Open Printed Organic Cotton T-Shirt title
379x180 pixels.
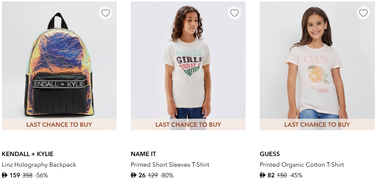pyautogui.click(x=302, y=165)
